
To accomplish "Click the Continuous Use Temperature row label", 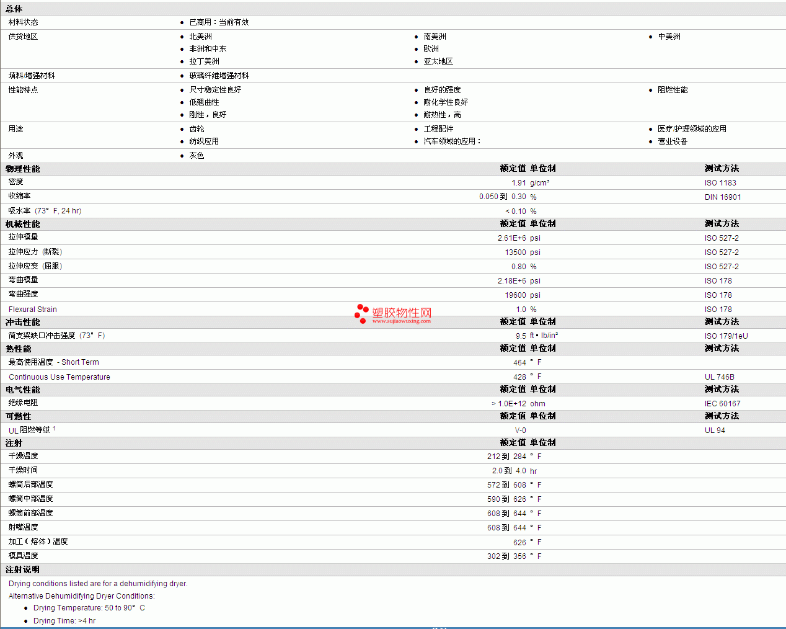I will 60,377.
